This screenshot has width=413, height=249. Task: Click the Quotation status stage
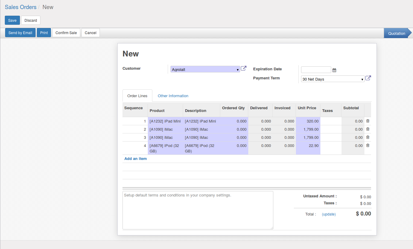[397, 33]
